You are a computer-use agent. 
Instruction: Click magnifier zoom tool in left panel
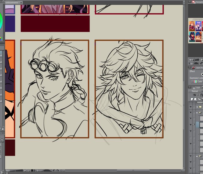click(2, 140)
